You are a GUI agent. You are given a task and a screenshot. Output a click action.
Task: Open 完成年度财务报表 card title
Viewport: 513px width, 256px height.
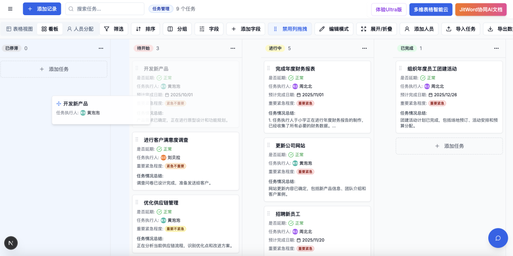click(x=295, y=69)
